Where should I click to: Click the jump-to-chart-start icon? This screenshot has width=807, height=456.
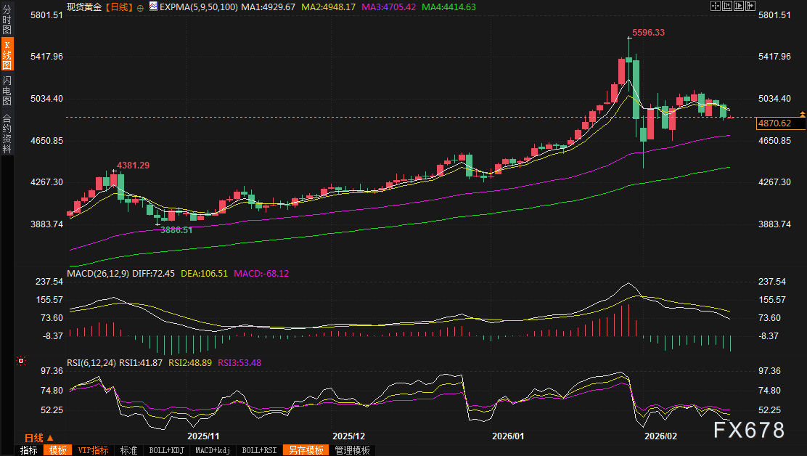point(727,6)
